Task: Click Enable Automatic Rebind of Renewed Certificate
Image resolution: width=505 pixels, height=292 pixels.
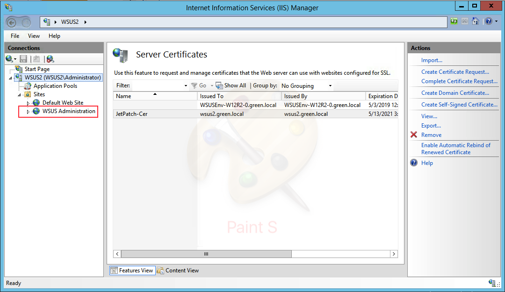Action: [x=456, y=149]
